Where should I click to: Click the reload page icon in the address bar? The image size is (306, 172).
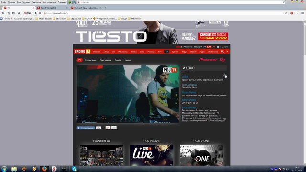point(286,13)
